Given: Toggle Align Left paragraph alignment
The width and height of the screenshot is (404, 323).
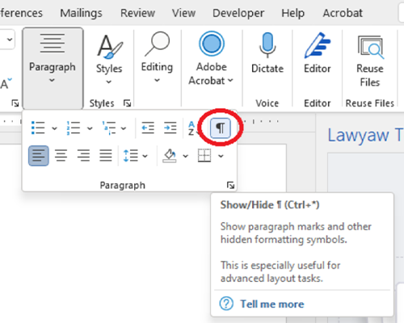Looking at the screenshot, I should click(39, 156).
